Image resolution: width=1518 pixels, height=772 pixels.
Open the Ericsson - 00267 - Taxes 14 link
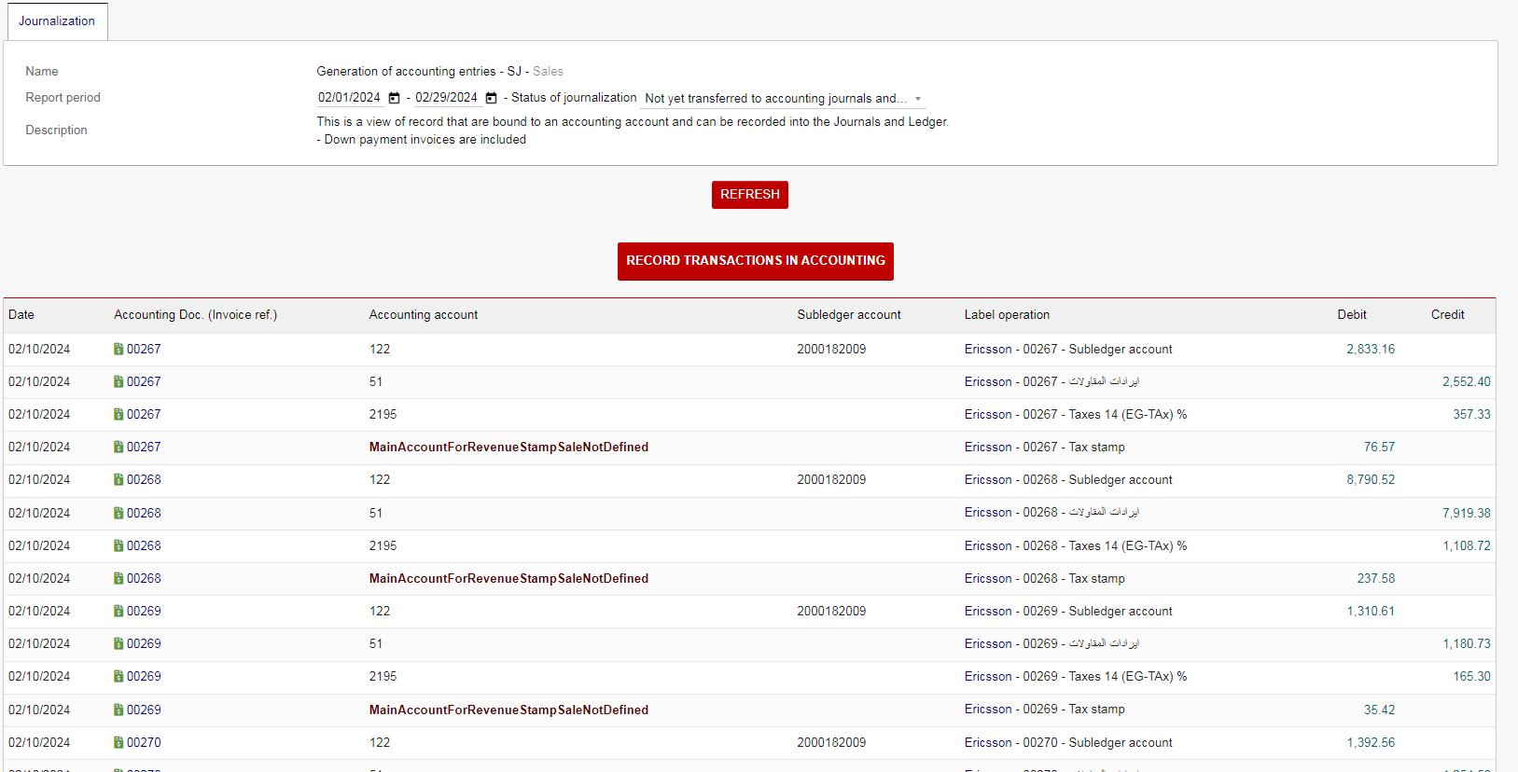pos(1075,414)
